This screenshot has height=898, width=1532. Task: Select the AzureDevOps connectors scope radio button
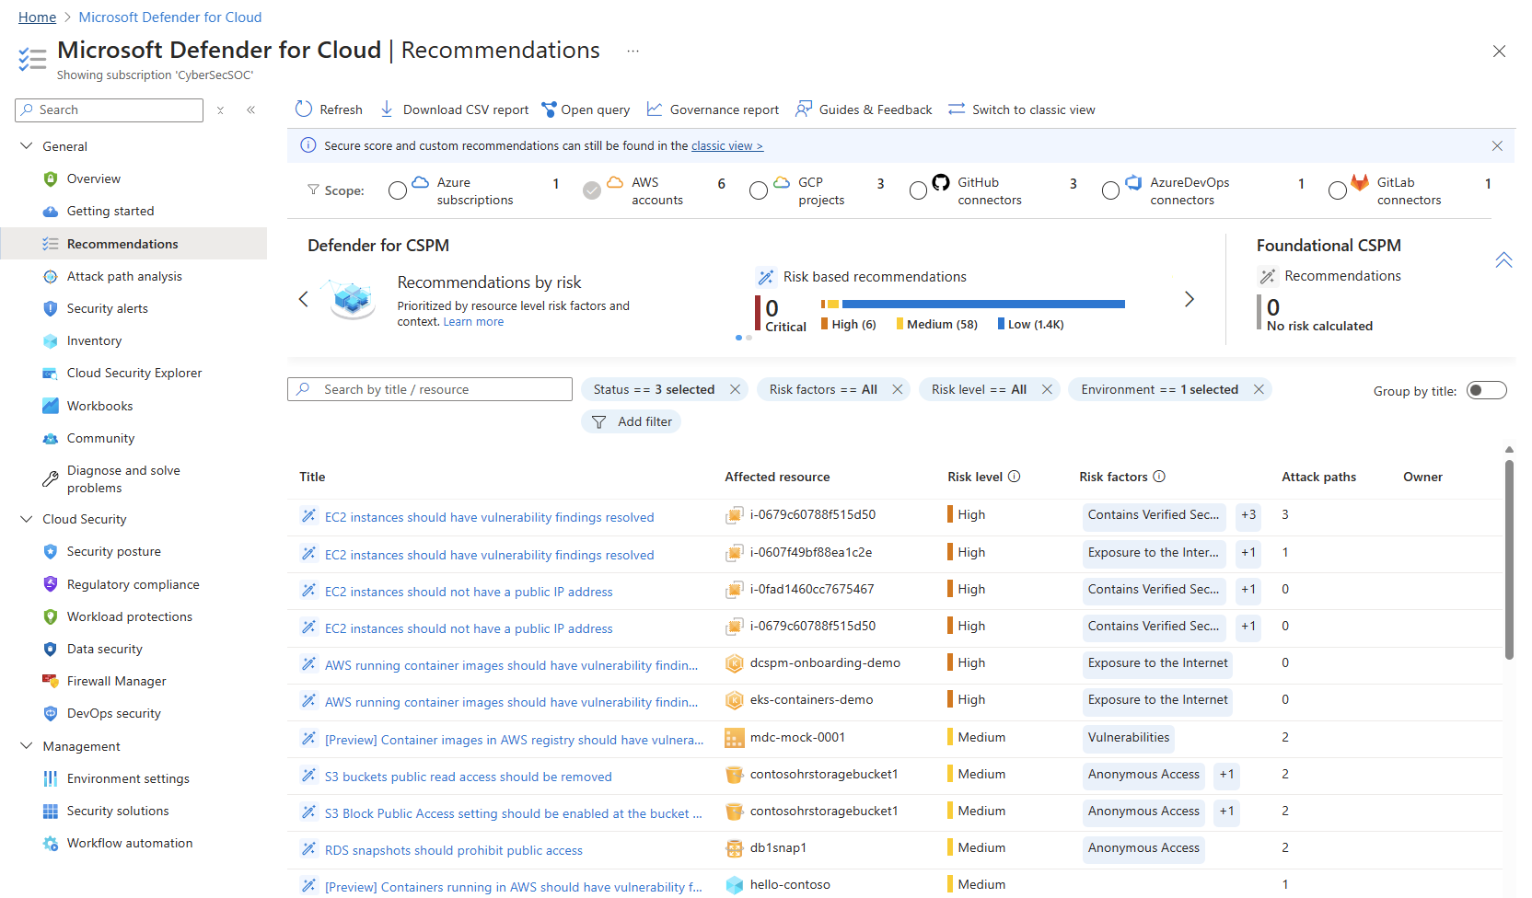[x=1110, y=190]
